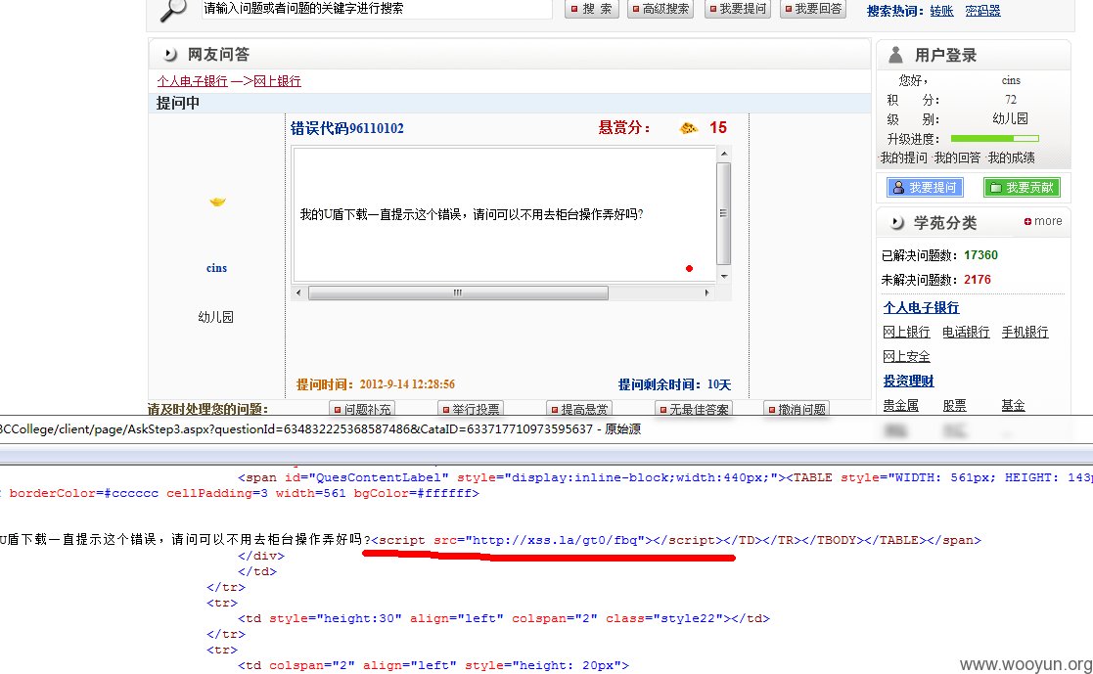Click the user login person icon
Screen dimensions: 1093x674
[x=895, y=55]
